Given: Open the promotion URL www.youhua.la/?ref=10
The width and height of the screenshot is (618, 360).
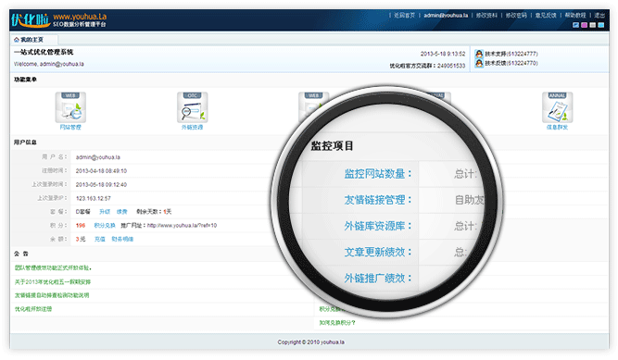Looking at the screenshot, I should pos(183,225).
